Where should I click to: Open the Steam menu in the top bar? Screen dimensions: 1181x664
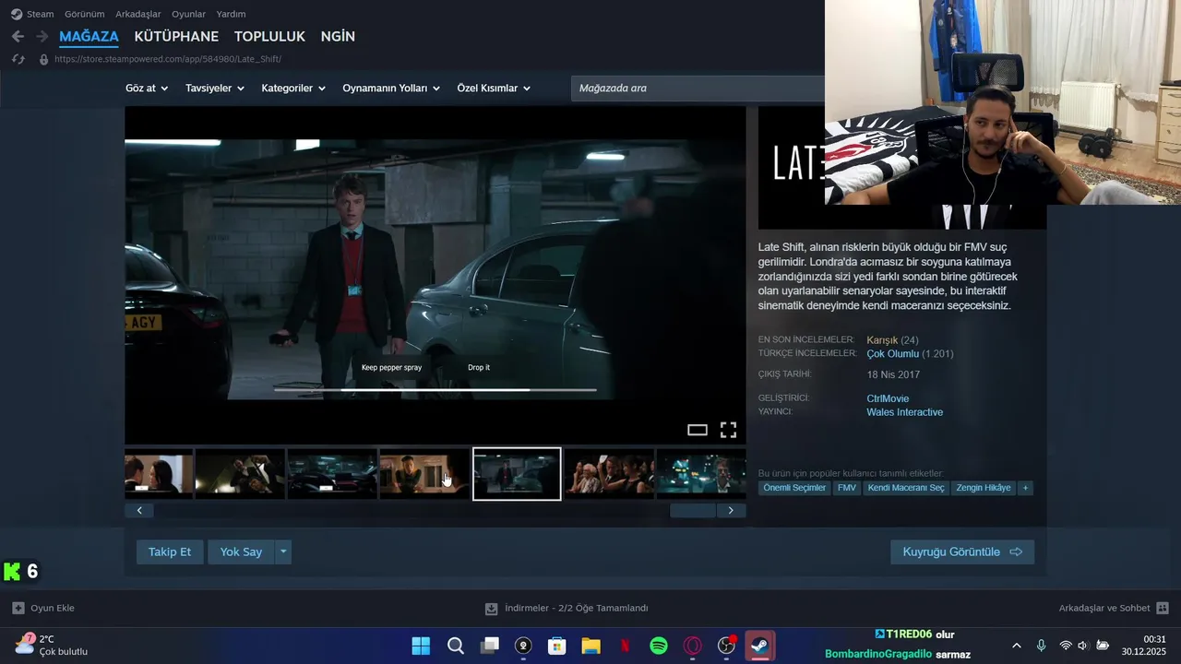(x=32, y=14)
